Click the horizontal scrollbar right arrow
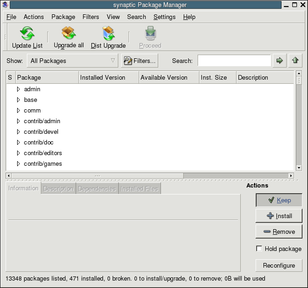 [x=291, y=175]
